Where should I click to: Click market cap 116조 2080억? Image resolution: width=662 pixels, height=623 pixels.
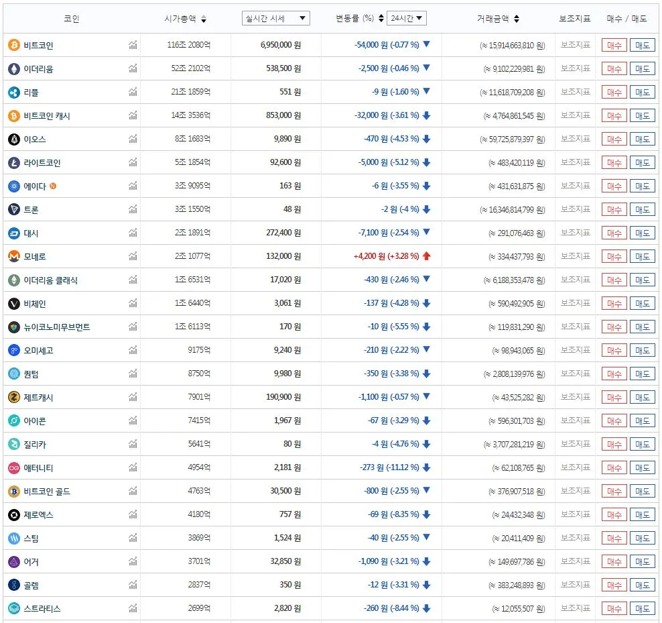(189, 45)
